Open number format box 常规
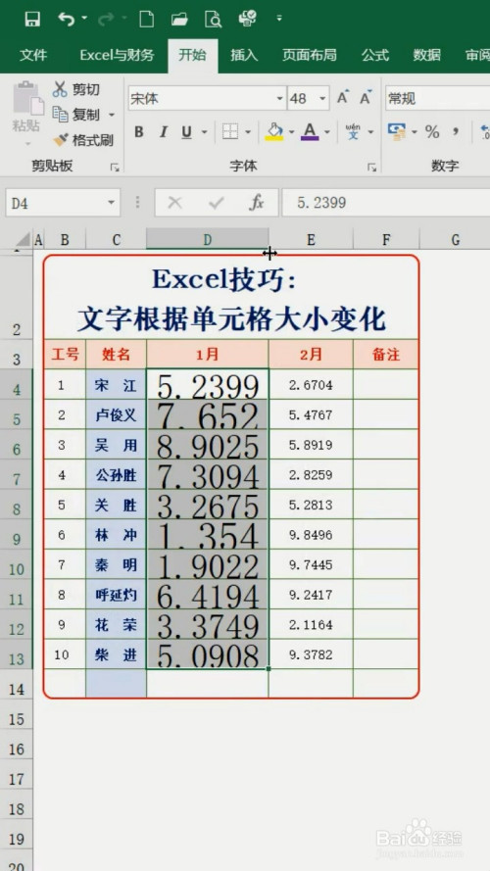Viewport: 490px width, 871px height. coord(437,98)
